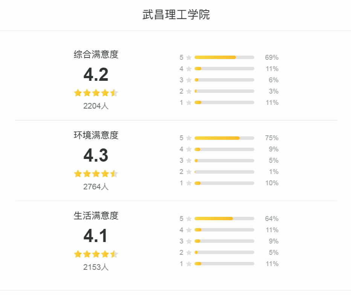Click the 4-star row icon in 综合满意度
Screen dimensions: 351x295
[x=189, y=69]
